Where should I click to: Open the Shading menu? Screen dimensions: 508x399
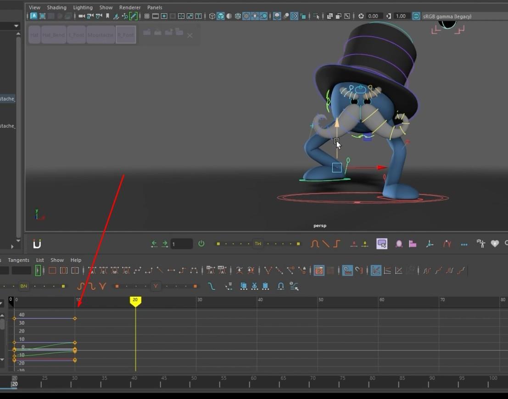click(56, 7)
